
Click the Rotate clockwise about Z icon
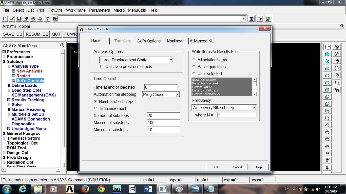tap(337, 68)
